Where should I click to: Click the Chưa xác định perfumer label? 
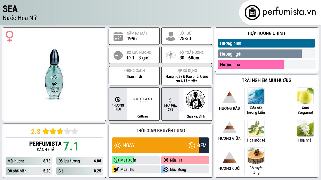pyautogui.click(x=195, y=116)
